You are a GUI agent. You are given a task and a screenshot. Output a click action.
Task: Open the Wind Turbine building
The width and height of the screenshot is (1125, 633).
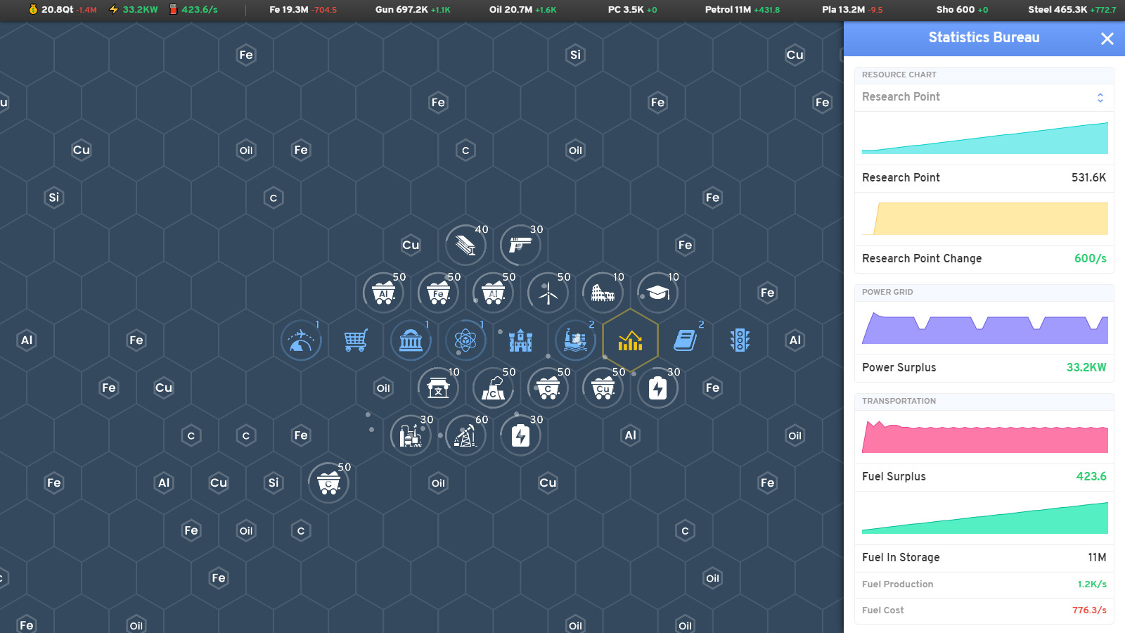tap(548, 293)
